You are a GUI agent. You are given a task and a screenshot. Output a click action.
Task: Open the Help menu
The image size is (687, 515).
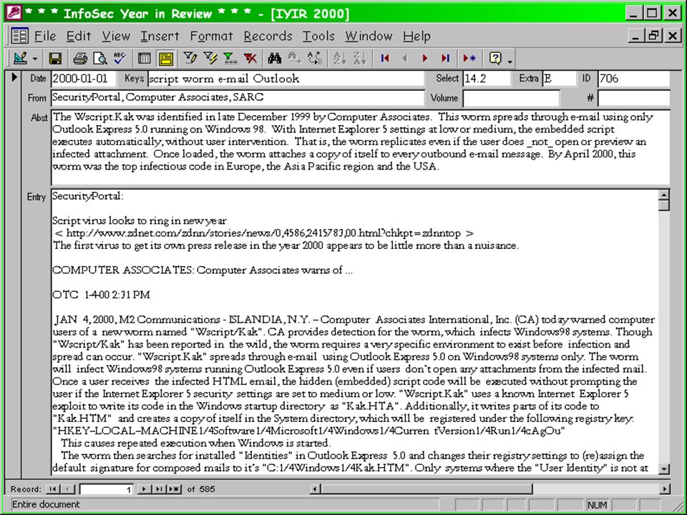pos(416,36)
